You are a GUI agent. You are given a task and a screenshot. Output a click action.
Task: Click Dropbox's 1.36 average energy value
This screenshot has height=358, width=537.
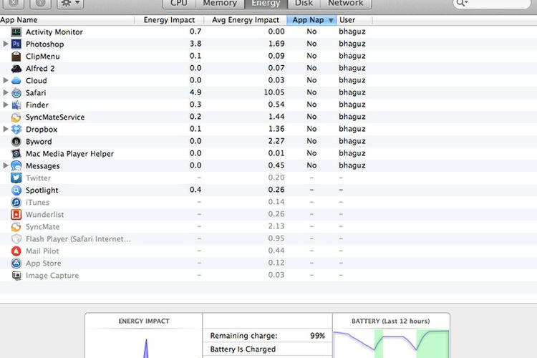tap(276, 129)
